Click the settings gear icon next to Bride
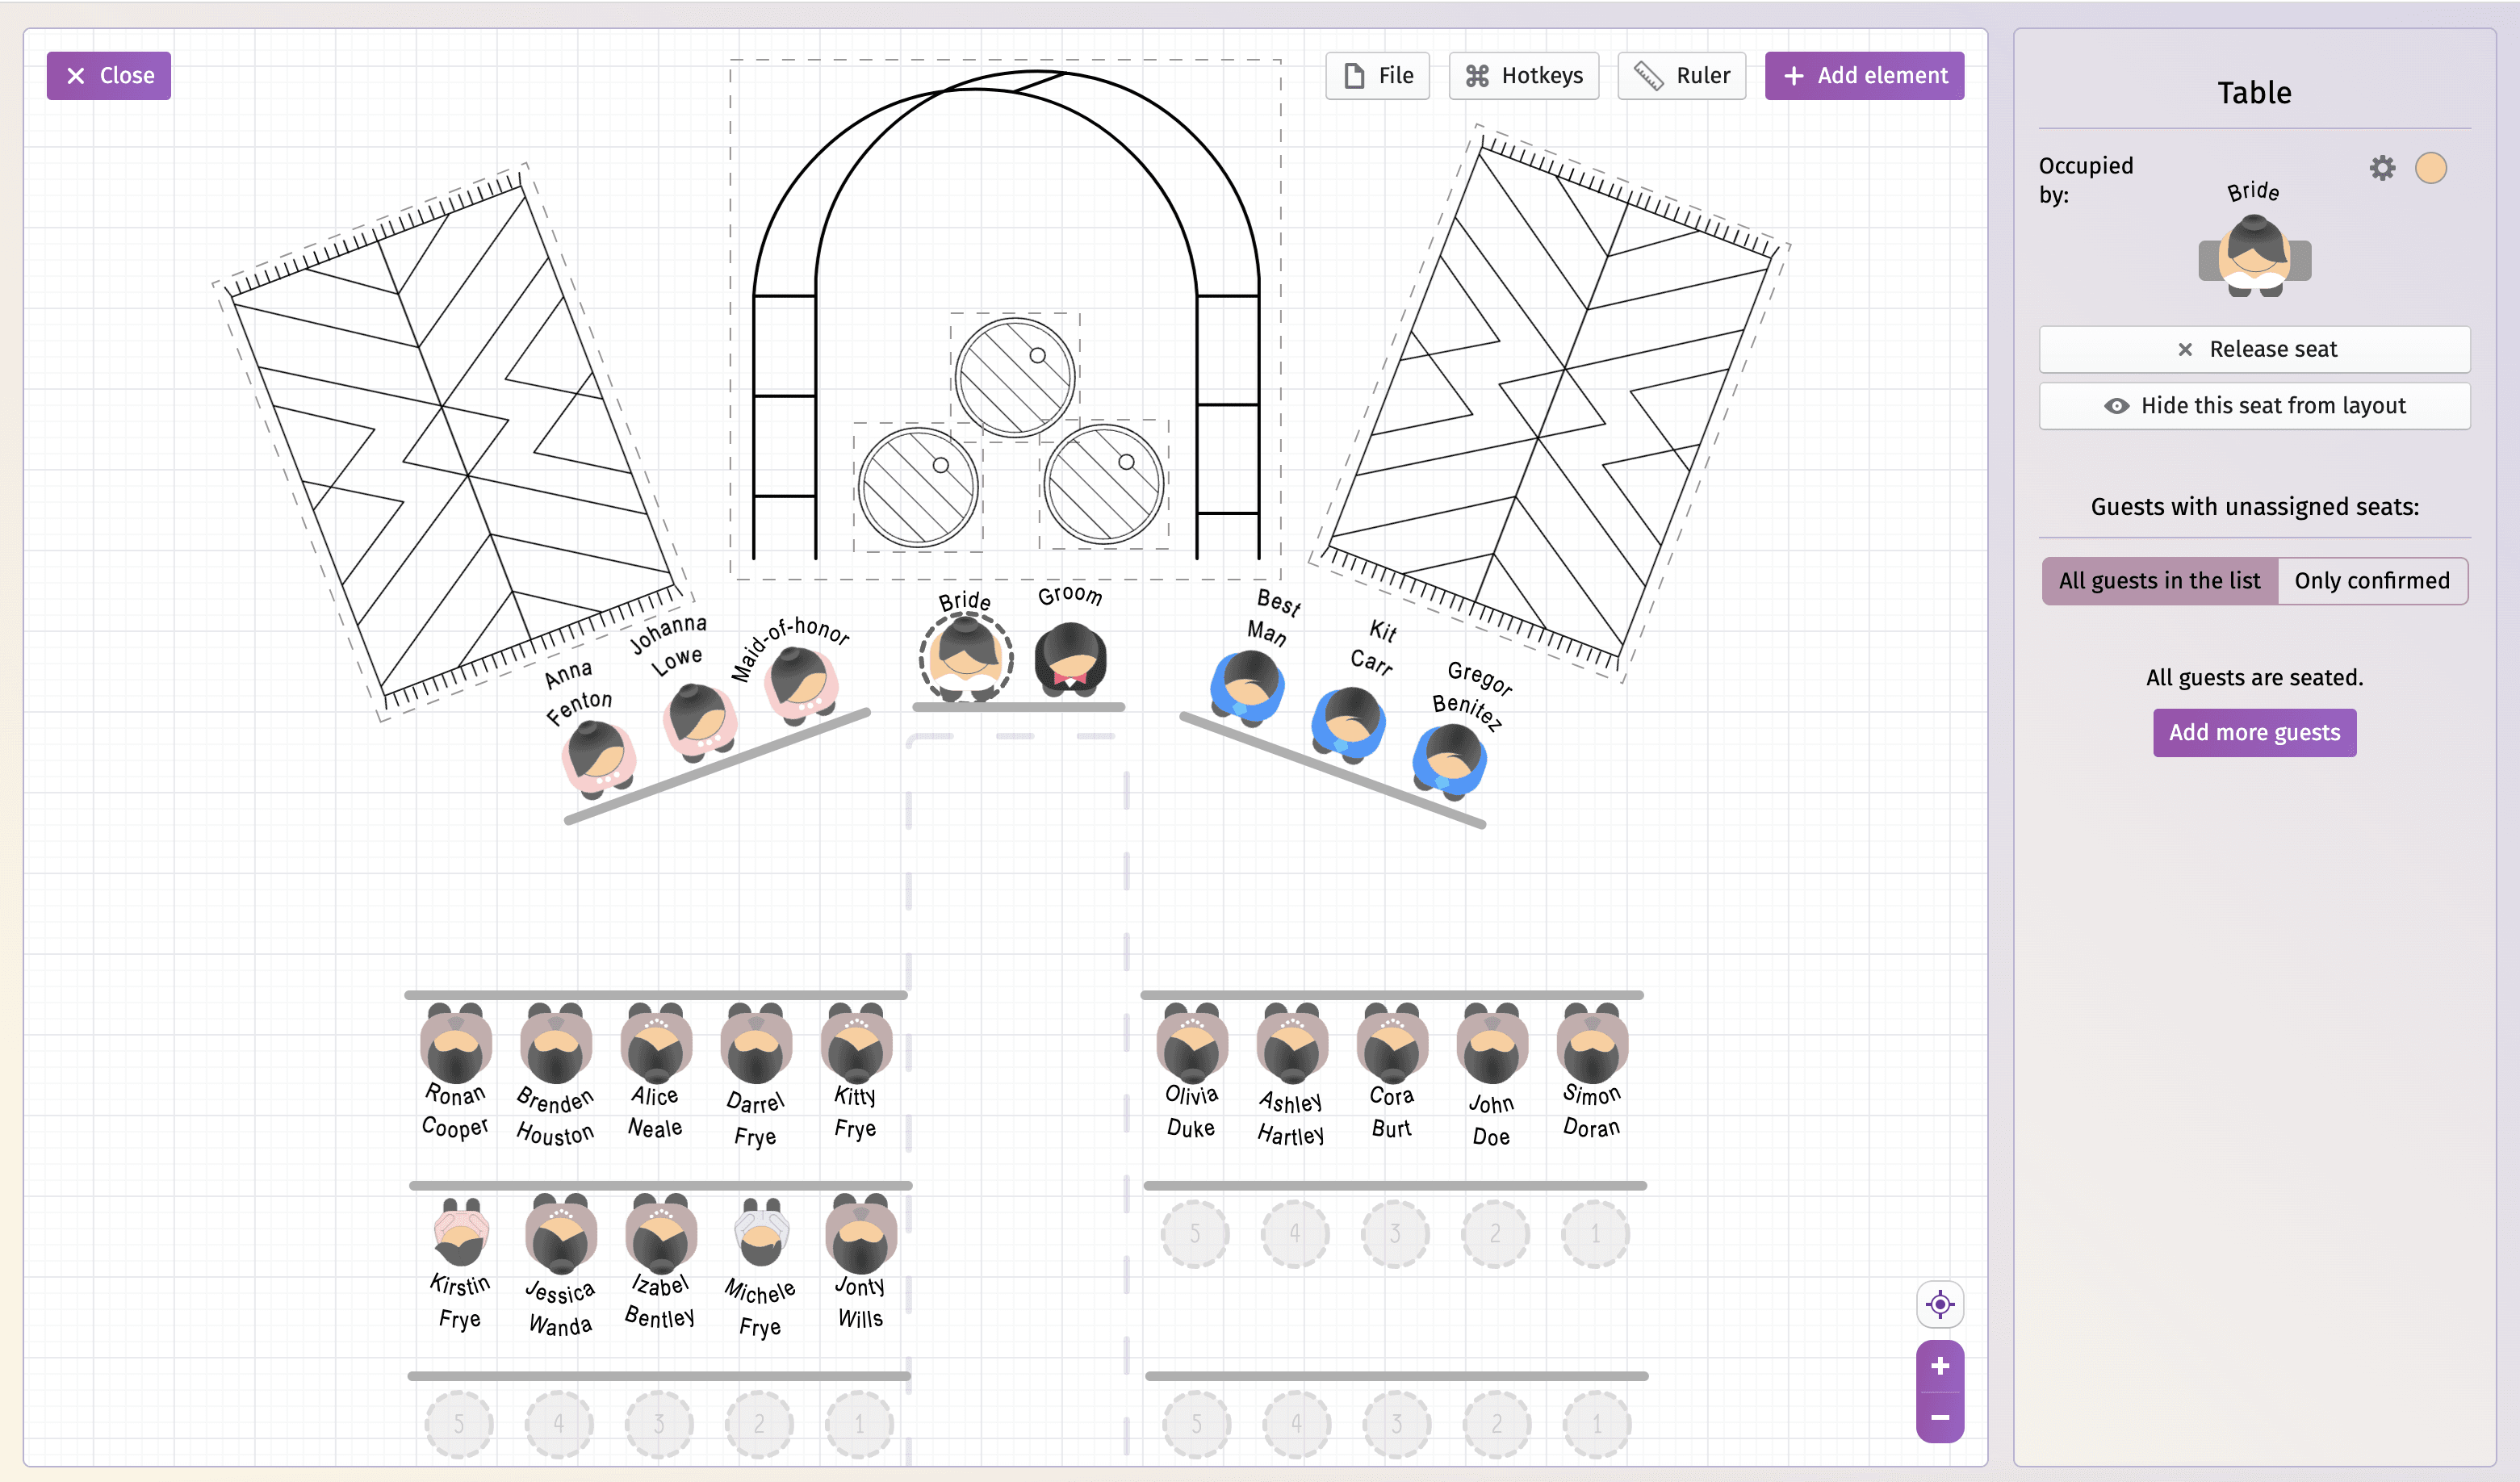This screenshot has height=1482, width=2520. 2383,168
